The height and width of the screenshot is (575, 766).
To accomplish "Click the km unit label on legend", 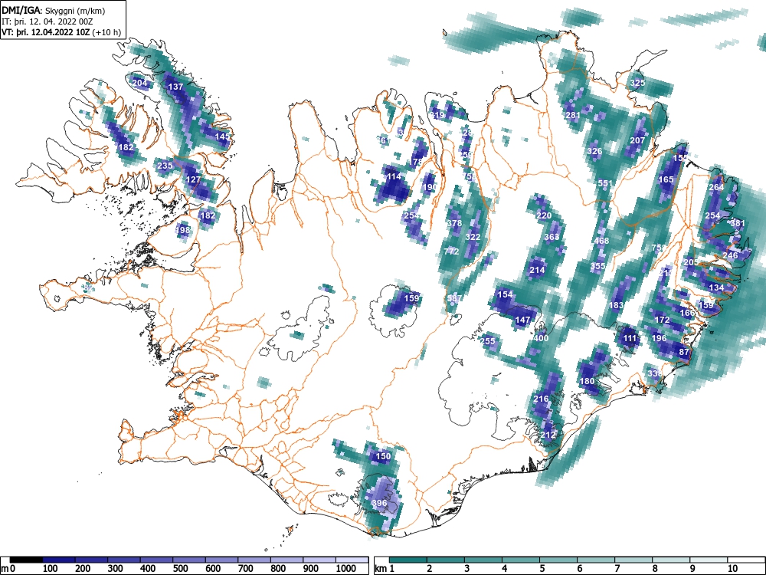I will point(381,568).
